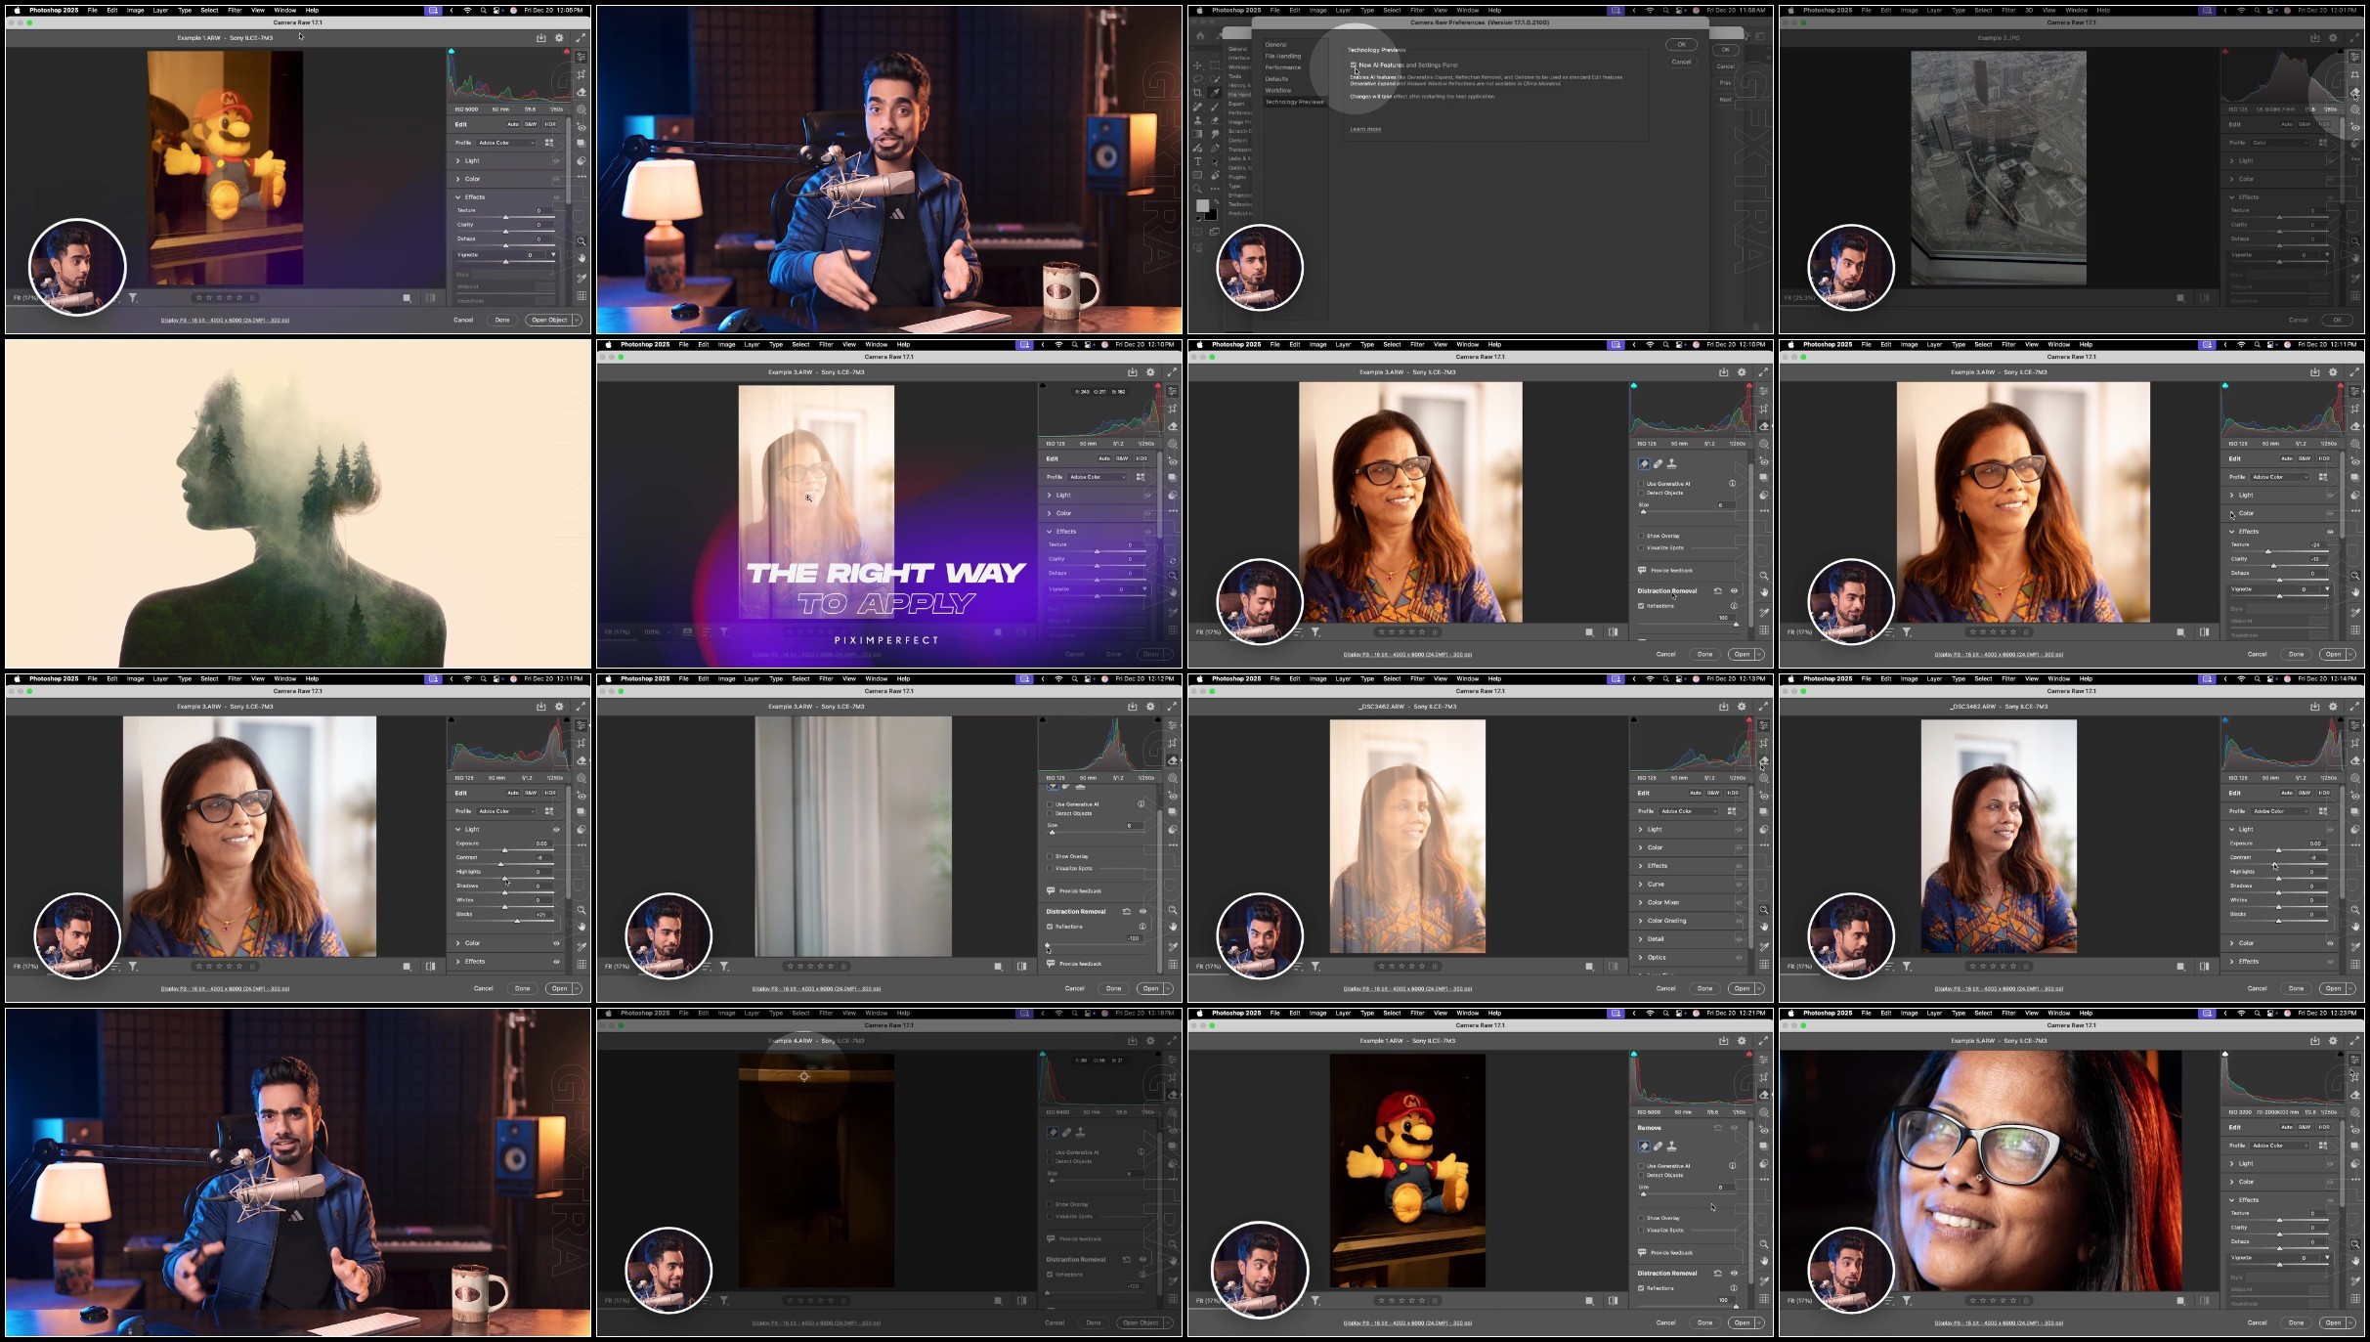Open Spotlight search in the 12:23PM frame menu bar
The width and height of the screenshot is (2370, 1342).
pos(2258,1014)
